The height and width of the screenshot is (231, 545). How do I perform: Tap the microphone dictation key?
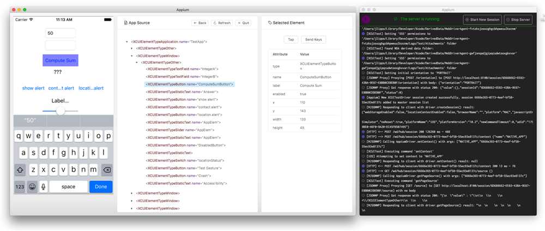point(43,187)
